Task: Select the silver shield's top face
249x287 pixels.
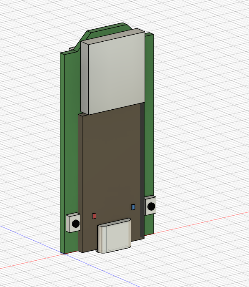Action: coord(113,36)
